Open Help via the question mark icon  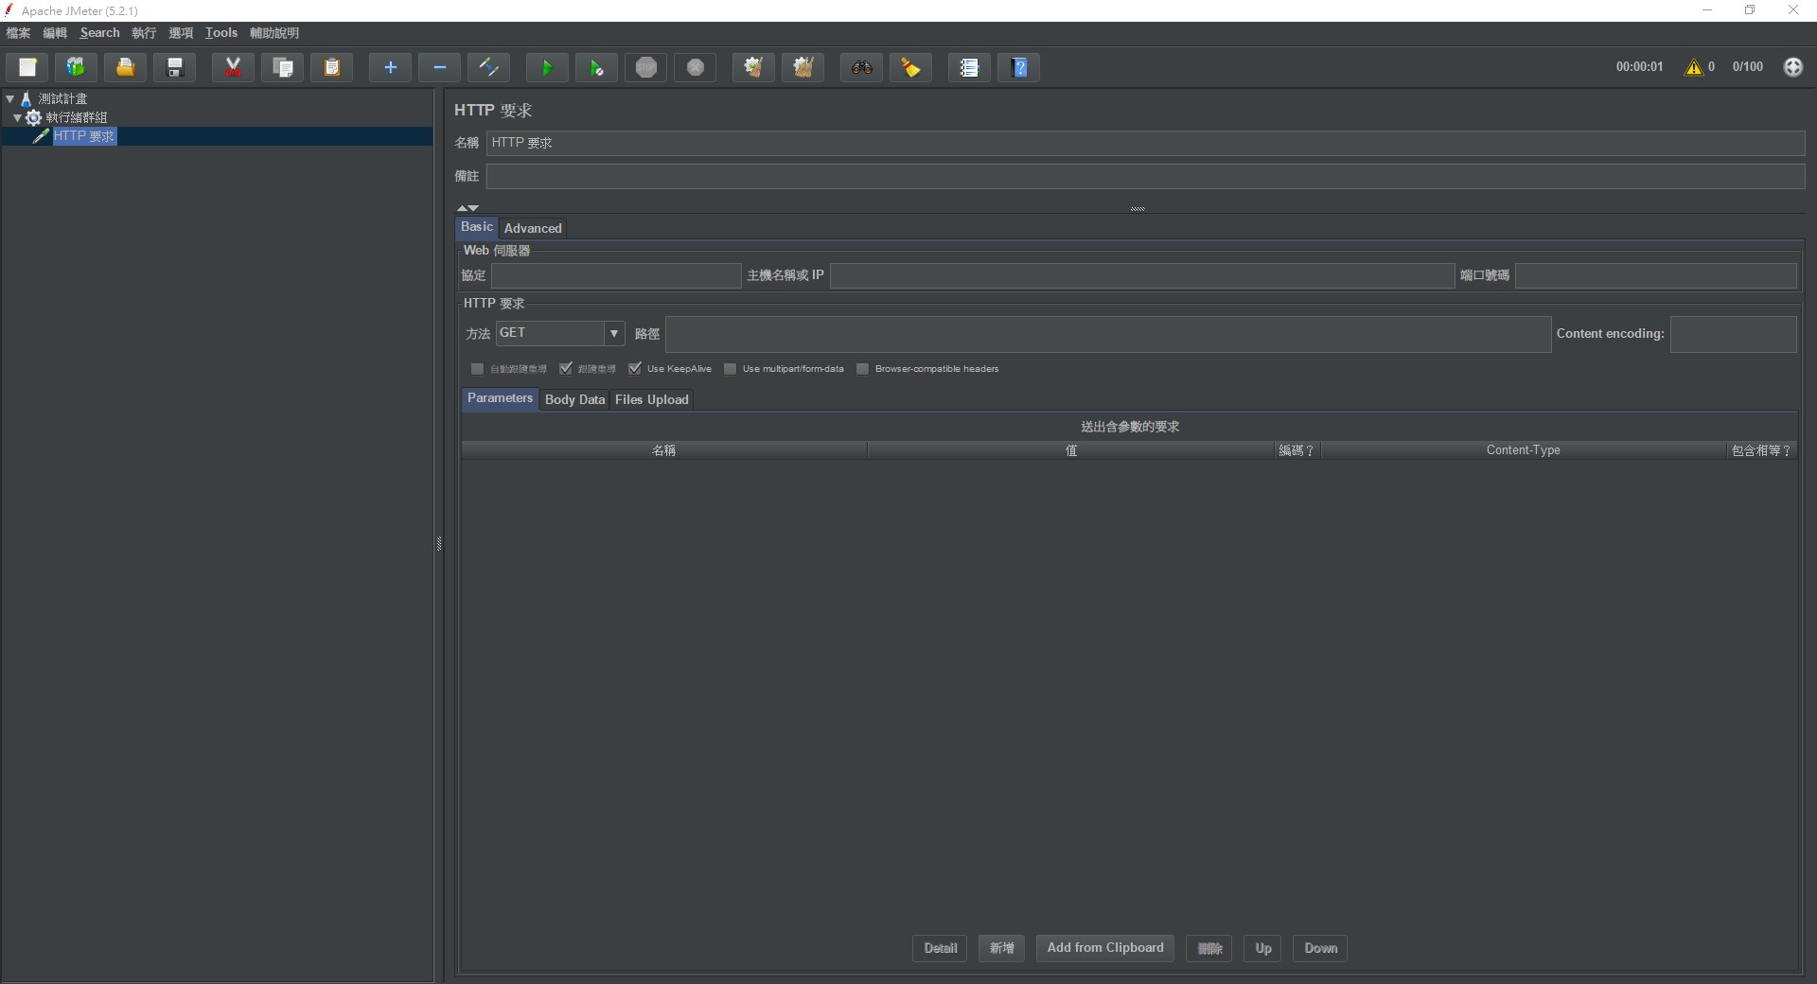pos(1019,67)
